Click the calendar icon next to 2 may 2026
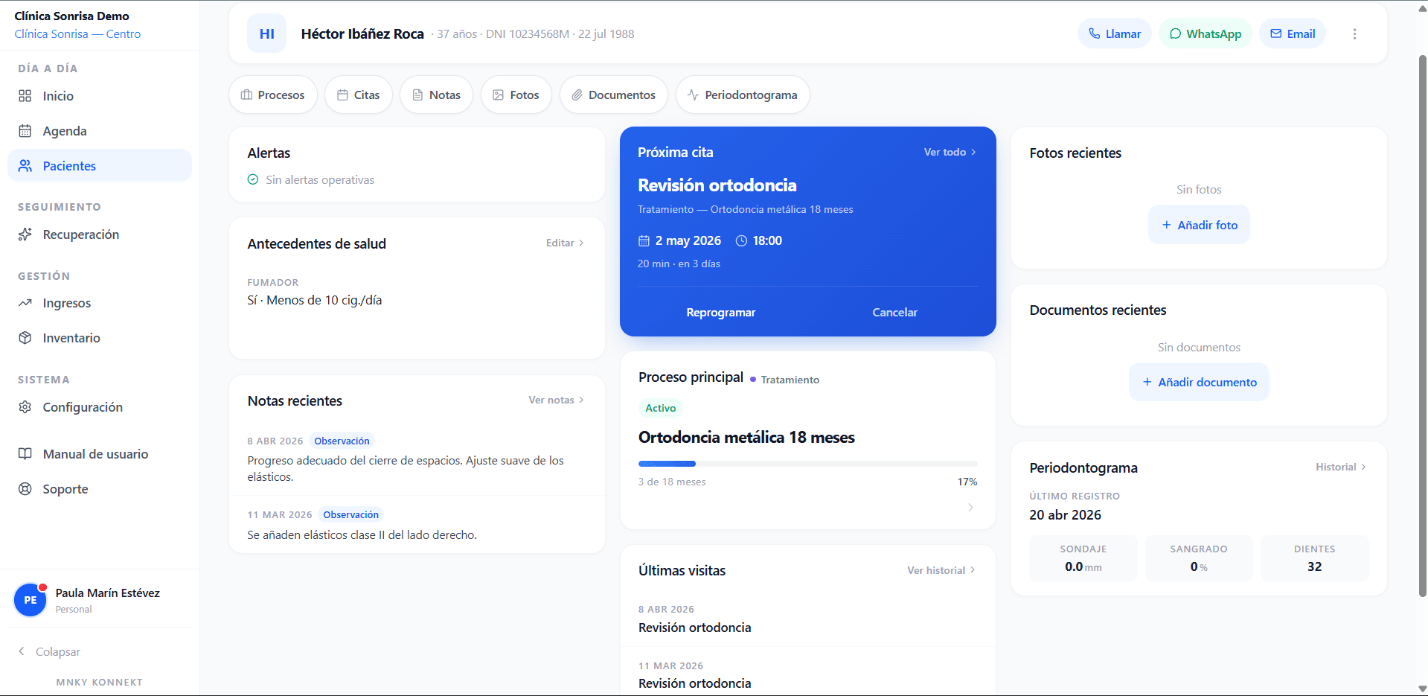The image size is (1428, 696). click(x=644, y=240)
